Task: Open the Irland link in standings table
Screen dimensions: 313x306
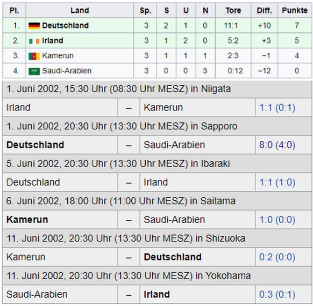Action: coord(53,40)
